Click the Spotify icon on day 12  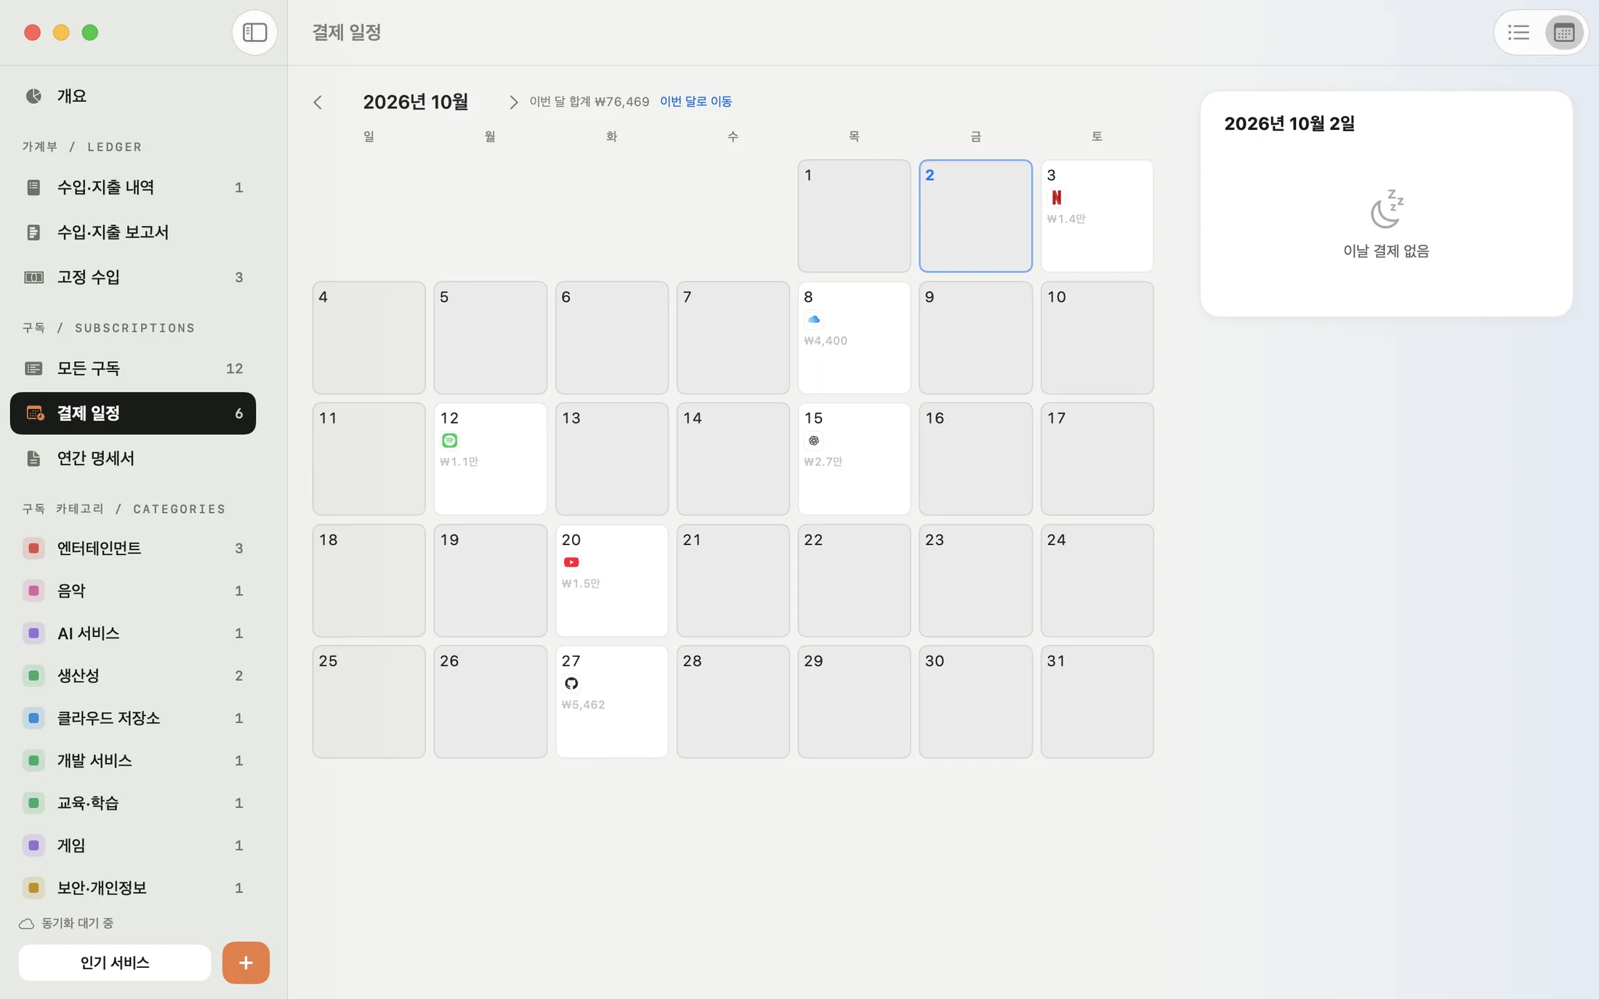(x=450, y=440)
